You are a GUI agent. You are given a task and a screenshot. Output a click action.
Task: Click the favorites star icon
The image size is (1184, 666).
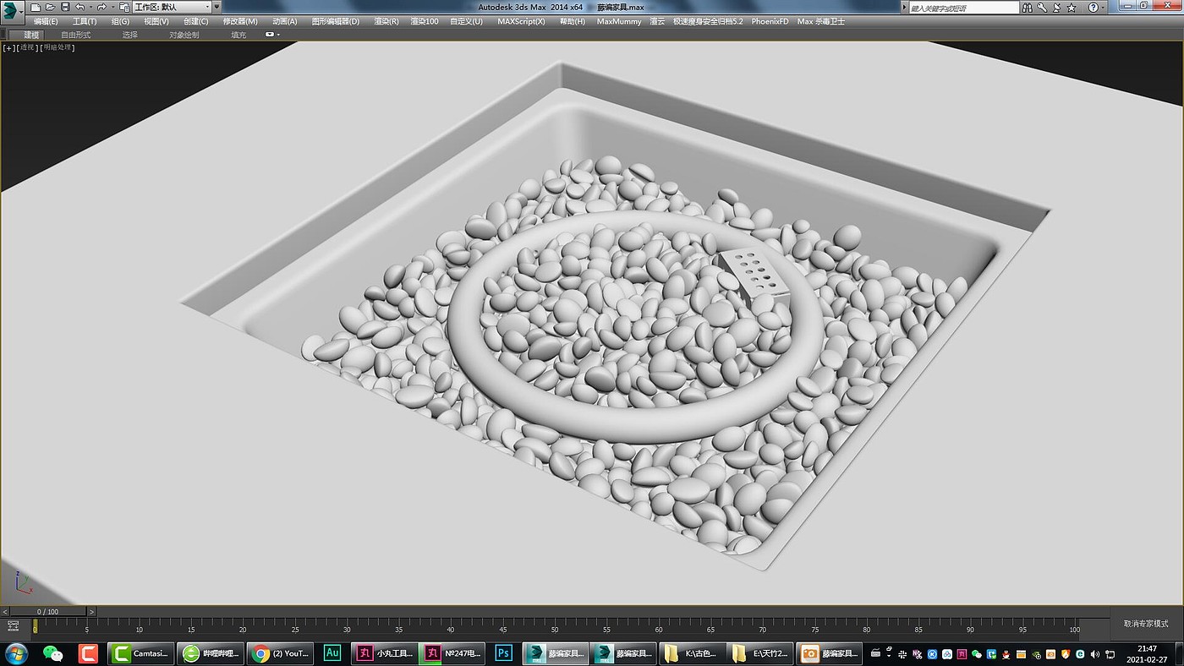1073,8
